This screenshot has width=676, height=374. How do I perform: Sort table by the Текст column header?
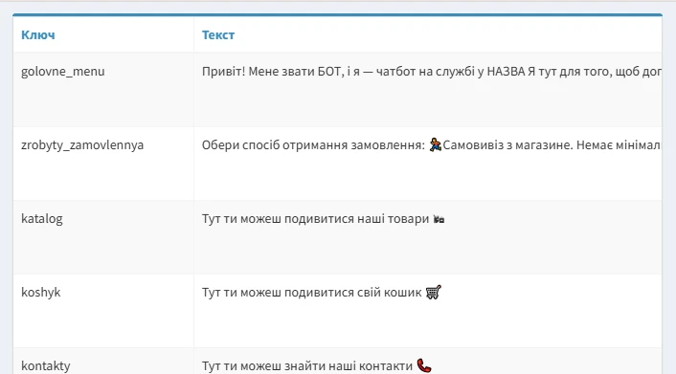tap(218, 34)
